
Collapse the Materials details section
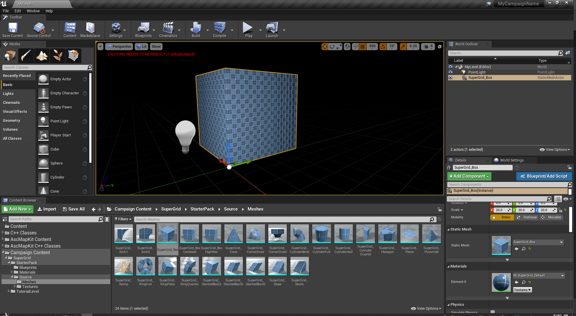point(448,267)
